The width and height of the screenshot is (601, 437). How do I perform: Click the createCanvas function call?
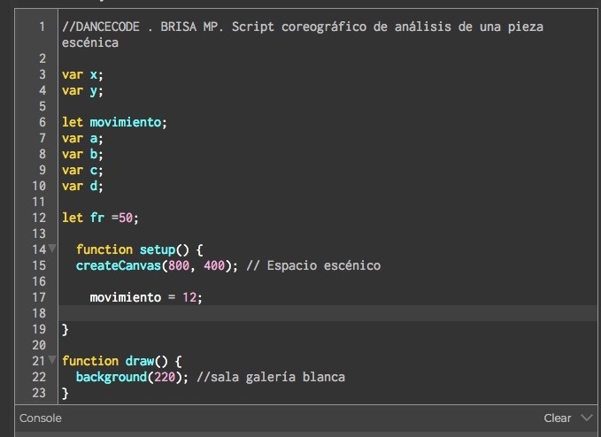coord(119,265)
